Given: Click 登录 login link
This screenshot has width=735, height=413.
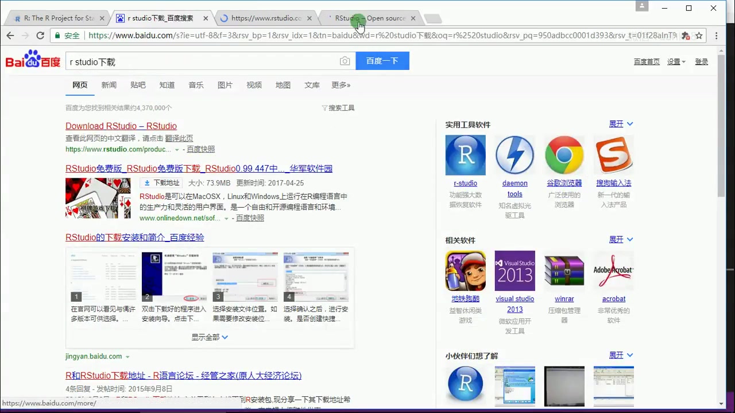Looking at the screenshot, I should coord(702,62).
